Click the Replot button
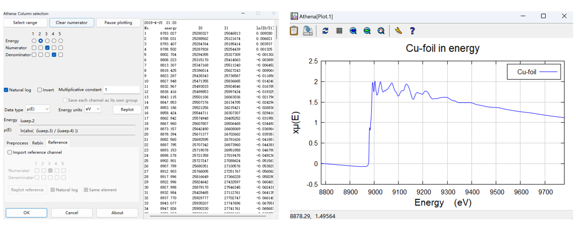 tap(127, 109)
